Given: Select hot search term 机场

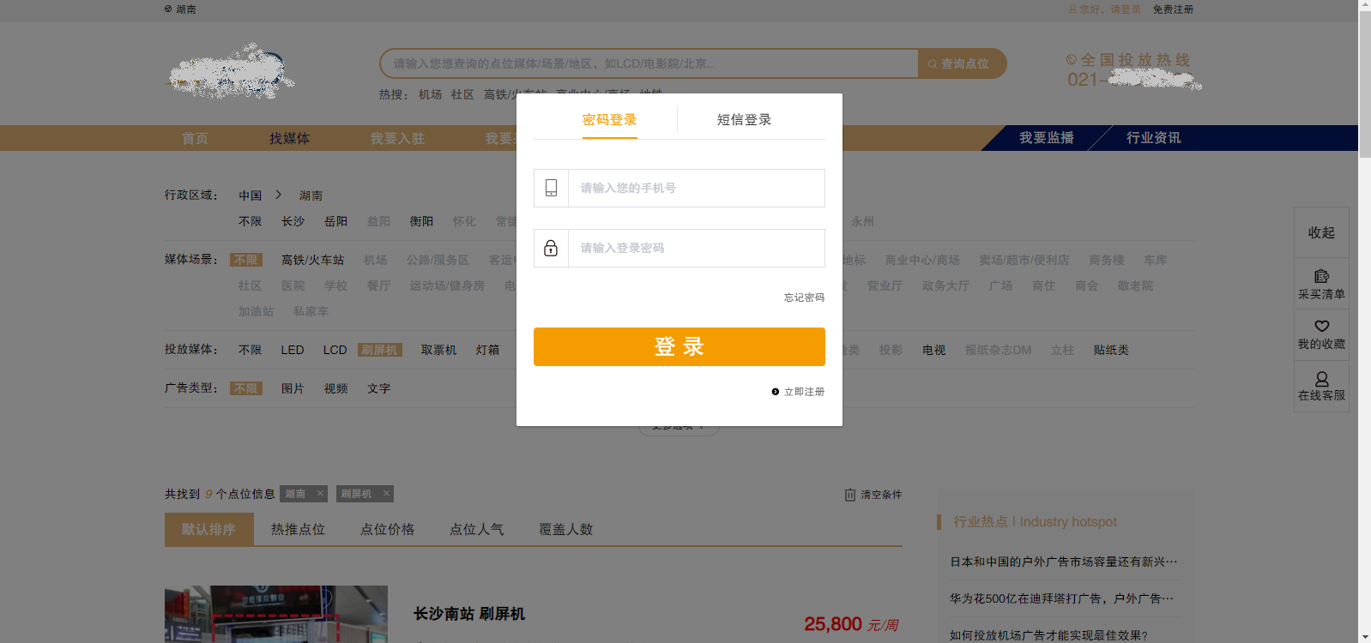Looking at the screenshot, I should click(430, 94).
